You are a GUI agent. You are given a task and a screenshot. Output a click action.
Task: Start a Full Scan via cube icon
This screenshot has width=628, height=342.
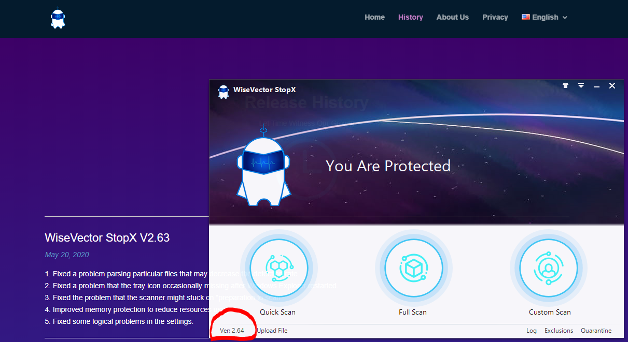pos(414,268)
